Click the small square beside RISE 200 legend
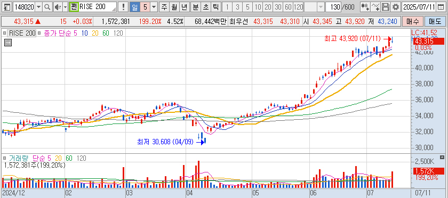 click(4, 33)
